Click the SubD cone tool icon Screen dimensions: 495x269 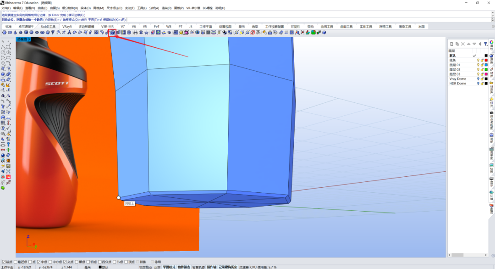tap(15, 32)
